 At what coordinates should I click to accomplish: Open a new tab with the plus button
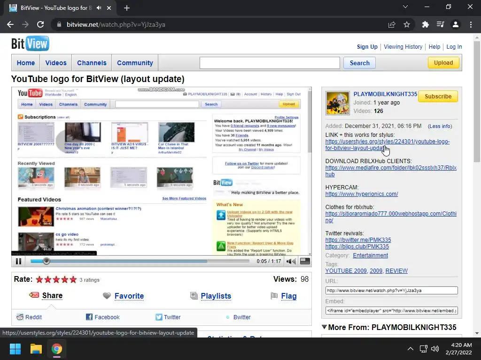(x=127, y=8)
